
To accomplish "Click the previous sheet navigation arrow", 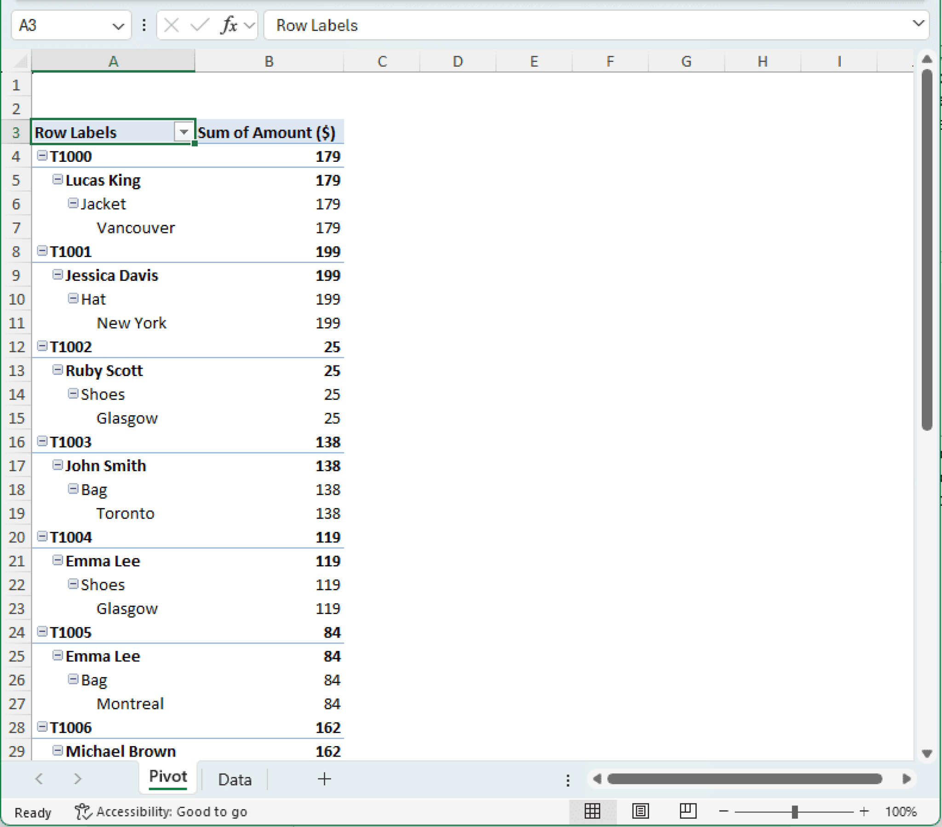I will pyautogui.click(x=39, y=780).
